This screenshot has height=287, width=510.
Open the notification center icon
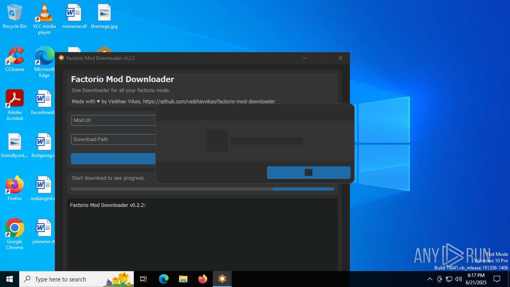tap(497, 279)
